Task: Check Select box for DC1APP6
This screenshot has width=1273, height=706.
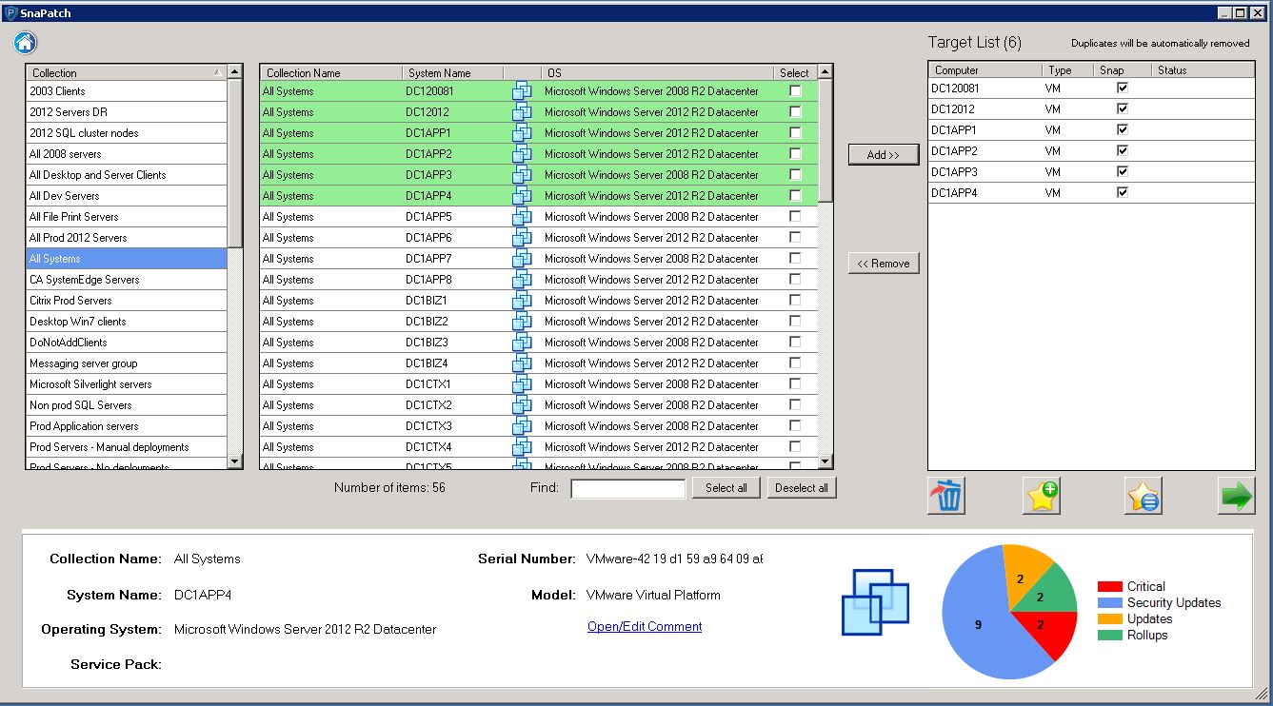Action: pyautogui.click(x=795, y=238)
